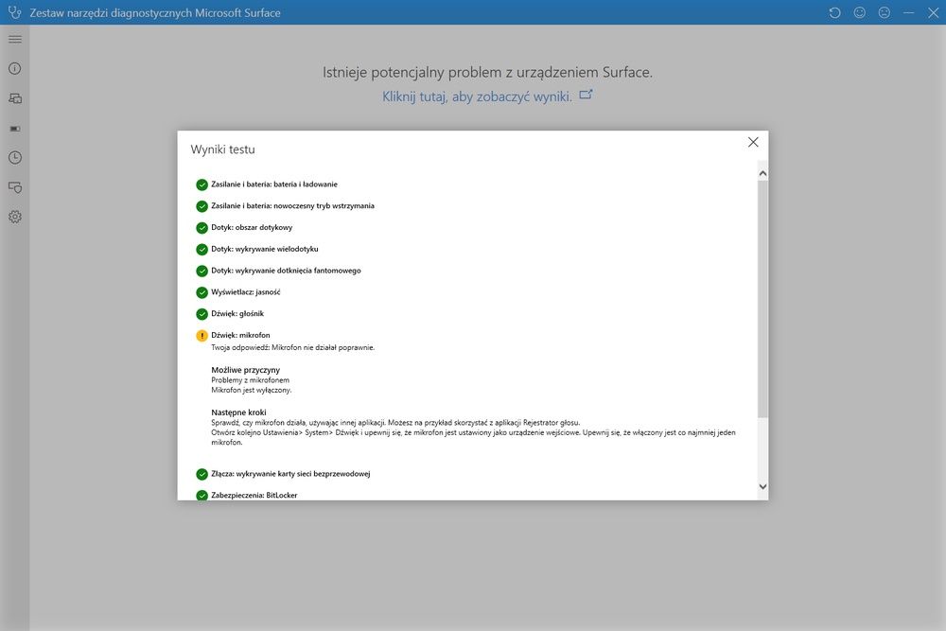Click the 'Możliwe przyczyny' heading
Image resolution: width=946 pixels, height=631 pixels.
tap(246, 370)
